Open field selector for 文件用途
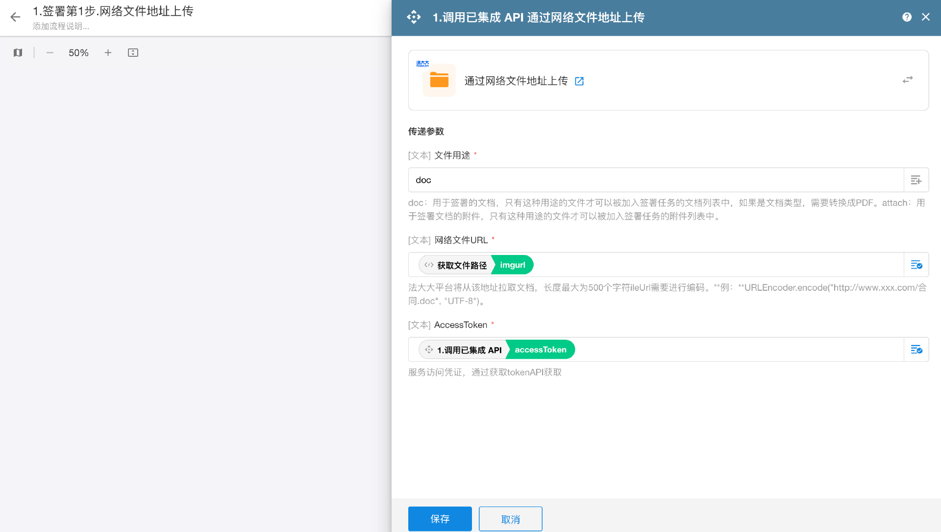 (x=916, y=180)
